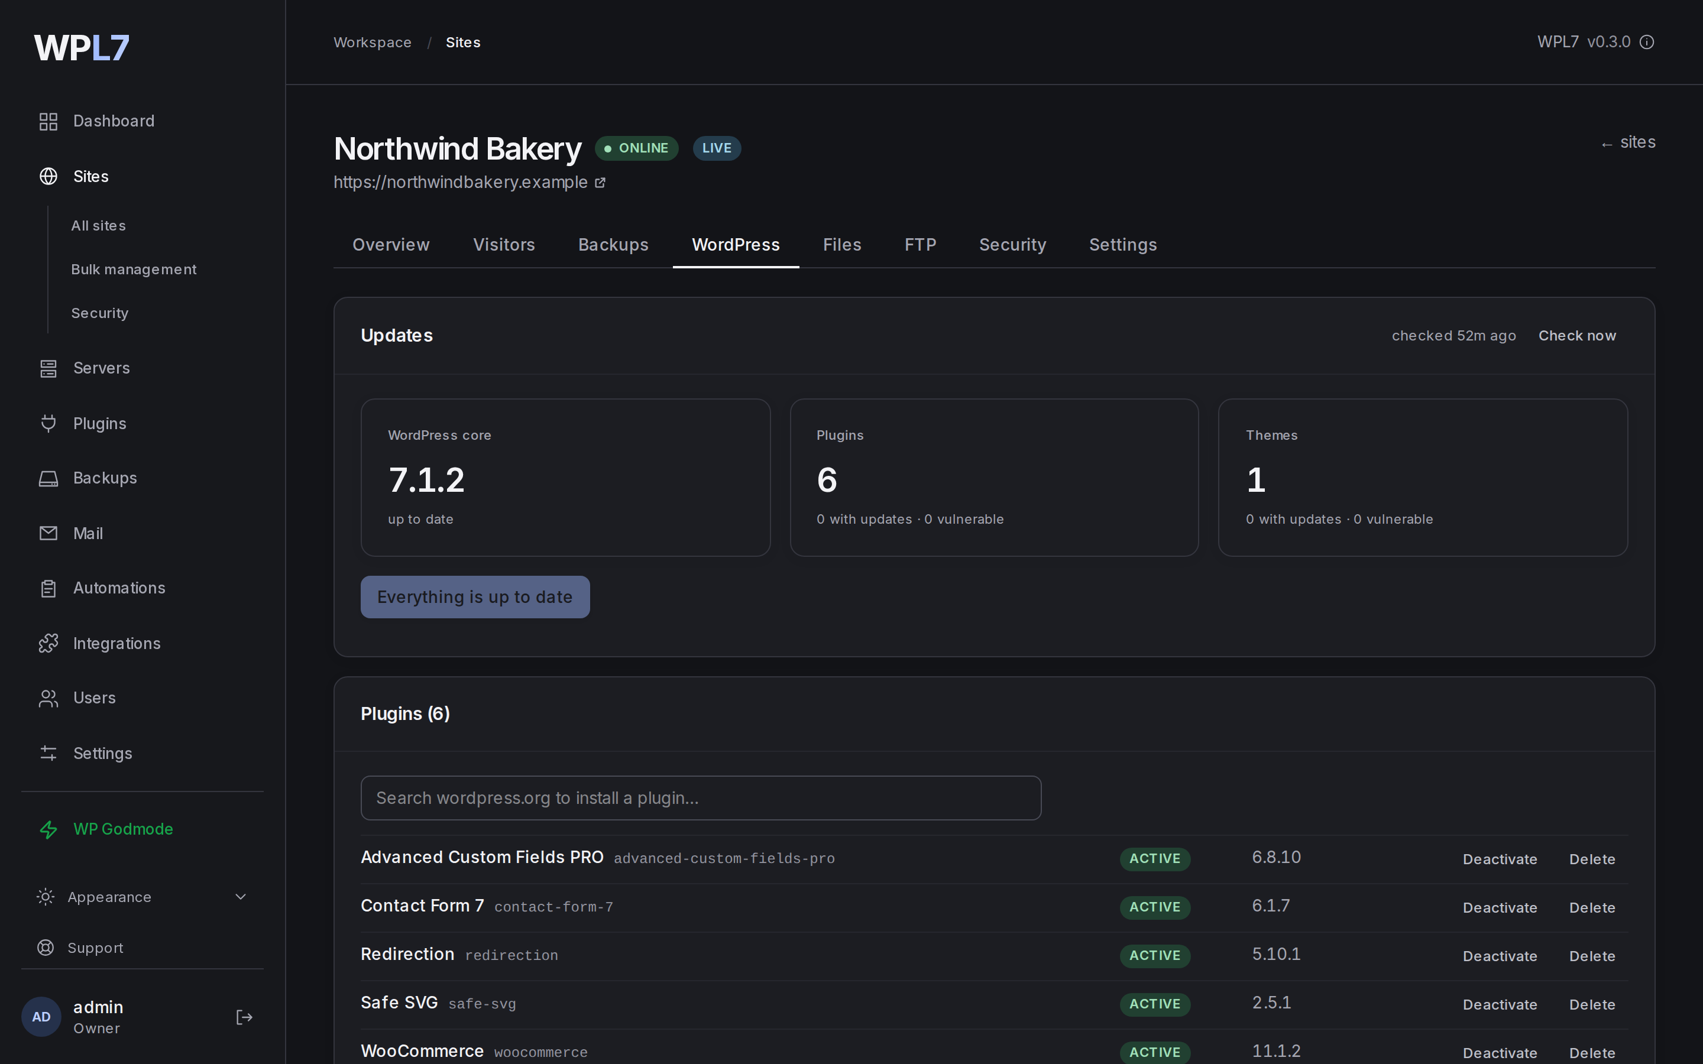Go back via the sites link
The image size is (1703, 1064).
click(1628, 143)
